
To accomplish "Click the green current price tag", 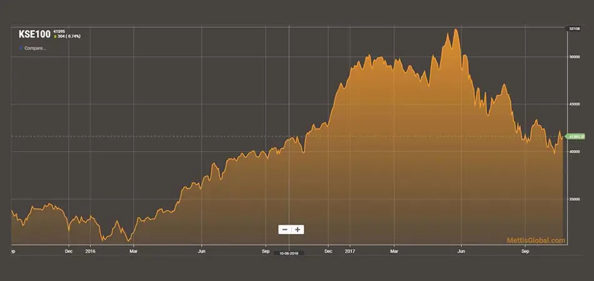I will [574, 136].
